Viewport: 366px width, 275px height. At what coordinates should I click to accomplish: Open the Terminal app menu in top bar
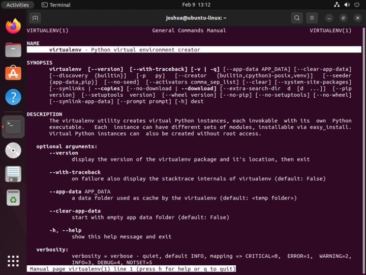(56, 5)
